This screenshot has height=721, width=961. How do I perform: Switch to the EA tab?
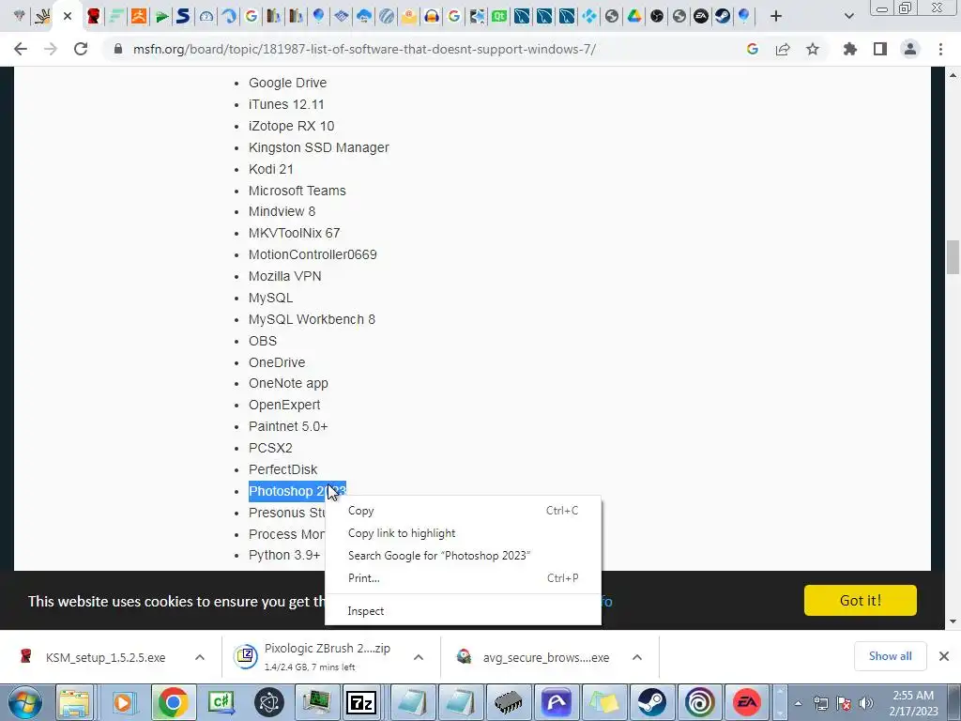point(700,17)
